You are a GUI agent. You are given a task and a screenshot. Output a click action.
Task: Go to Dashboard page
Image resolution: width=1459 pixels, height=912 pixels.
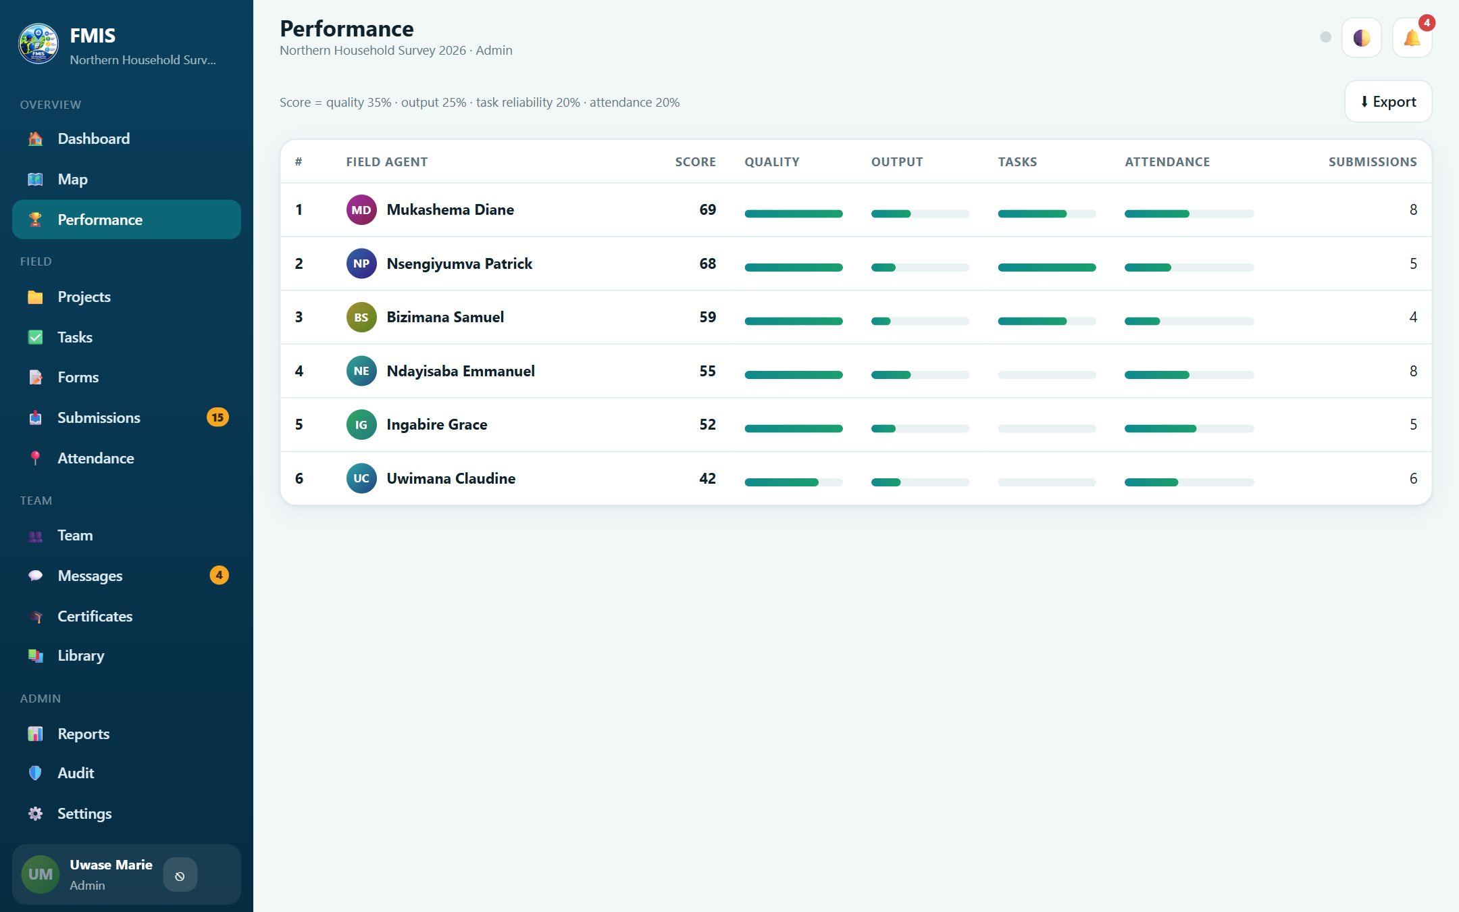pos(126,138)
